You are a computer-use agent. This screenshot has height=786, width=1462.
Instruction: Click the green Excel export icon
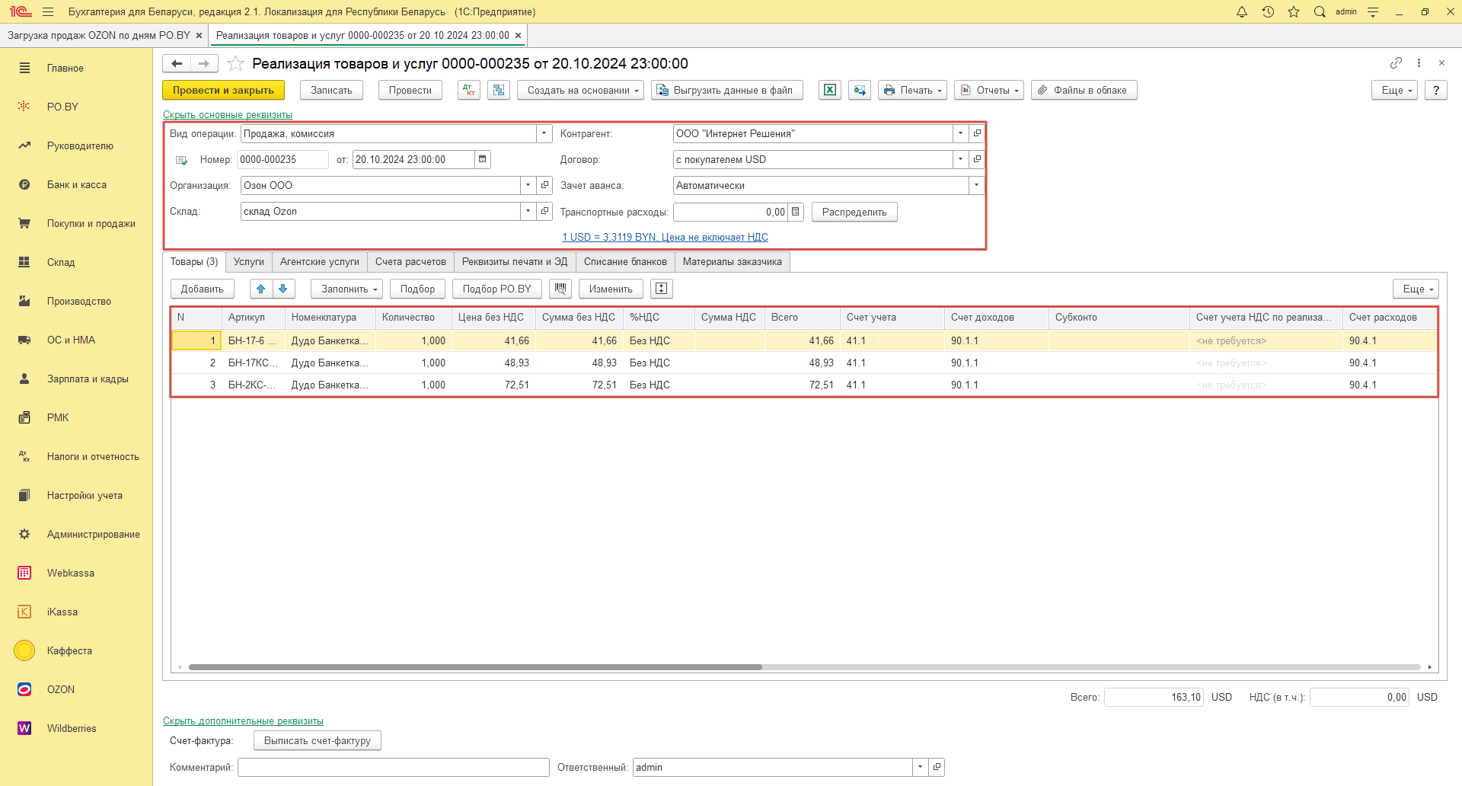[x=830, y=91]
